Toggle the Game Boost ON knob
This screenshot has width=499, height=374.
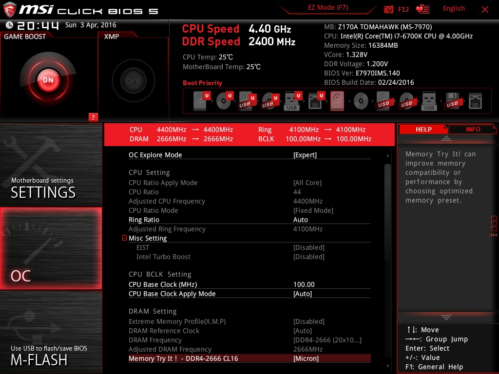[48, 80]
